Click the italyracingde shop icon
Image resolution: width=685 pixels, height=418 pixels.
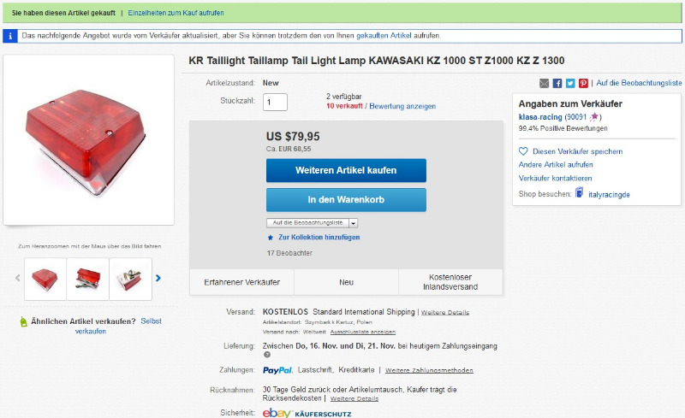coord(579,193)
